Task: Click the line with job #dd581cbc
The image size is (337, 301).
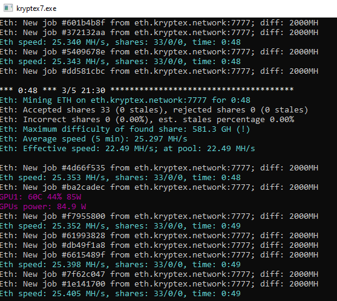Action: [159, 71]
